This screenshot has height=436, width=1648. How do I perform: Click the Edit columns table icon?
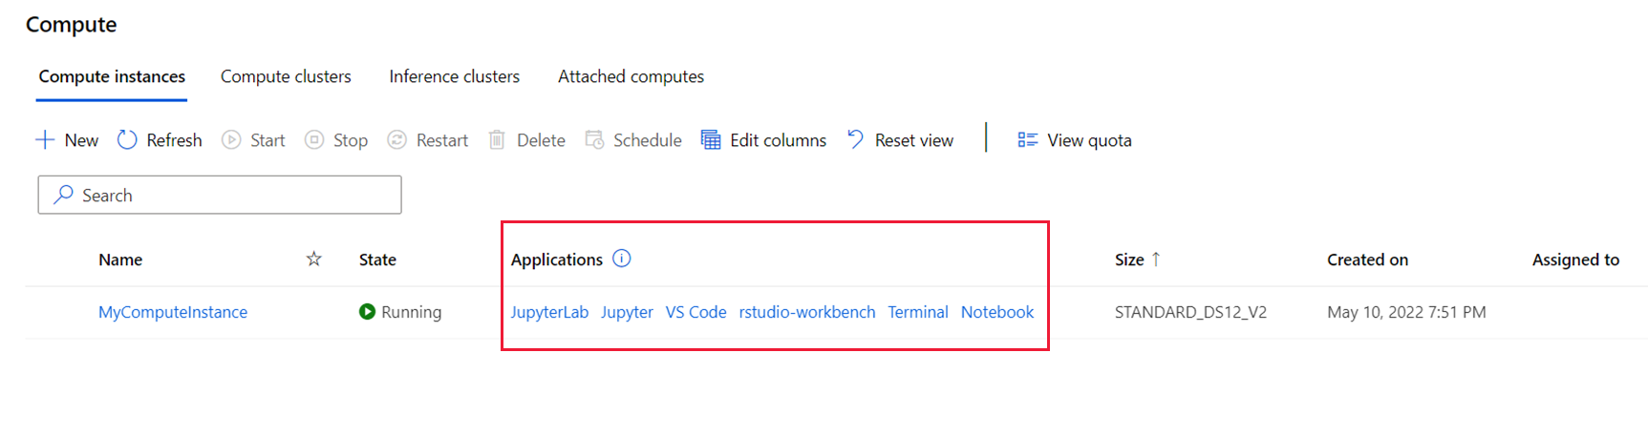(711, 140)
